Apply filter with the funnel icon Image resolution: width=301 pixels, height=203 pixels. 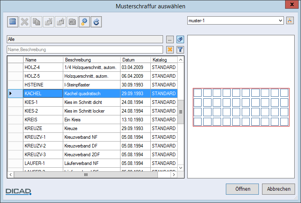pyautogui.click(x=180, y=50)
